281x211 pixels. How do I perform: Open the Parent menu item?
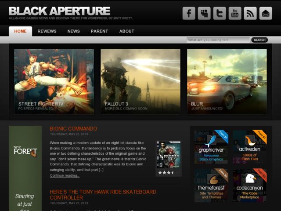pyautogui.click(x=99, y=31)
